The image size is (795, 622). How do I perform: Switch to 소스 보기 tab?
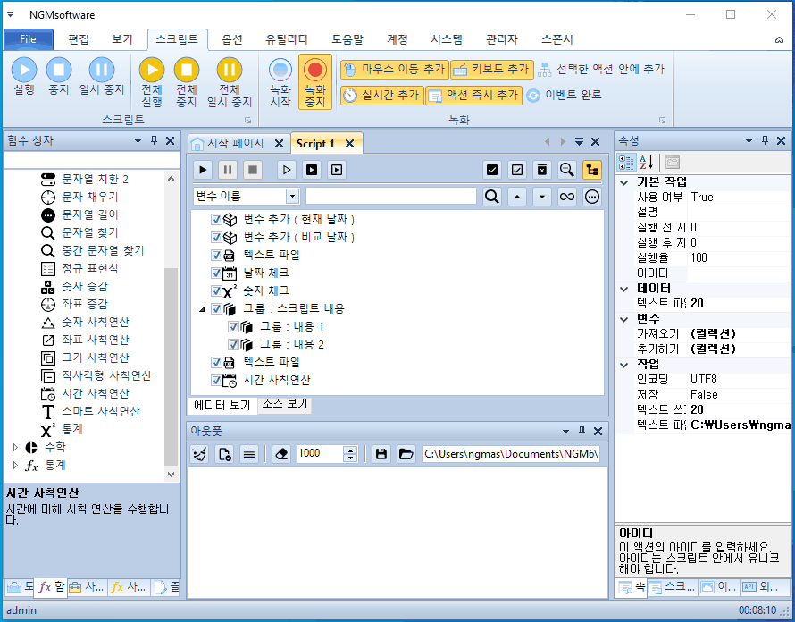(x=284, y=404)
